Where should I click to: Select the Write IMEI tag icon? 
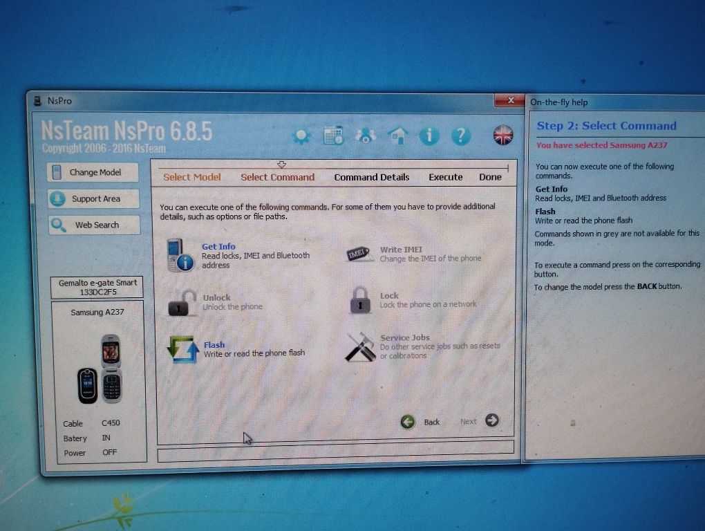360,254
